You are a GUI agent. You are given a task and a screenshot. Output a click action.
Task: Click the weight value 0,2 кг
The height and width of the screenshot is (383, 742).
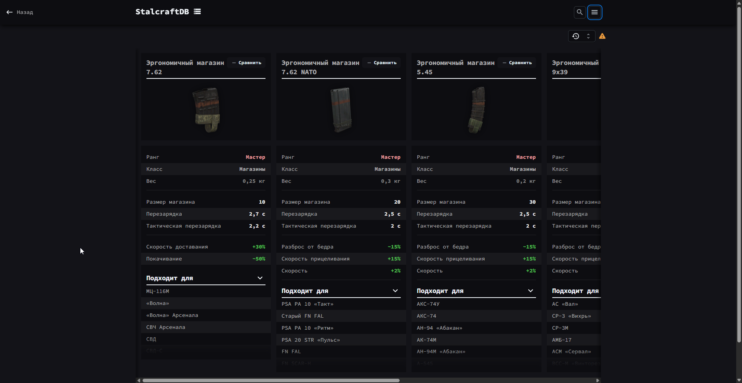pyautogui.click(x=526, y=181)
